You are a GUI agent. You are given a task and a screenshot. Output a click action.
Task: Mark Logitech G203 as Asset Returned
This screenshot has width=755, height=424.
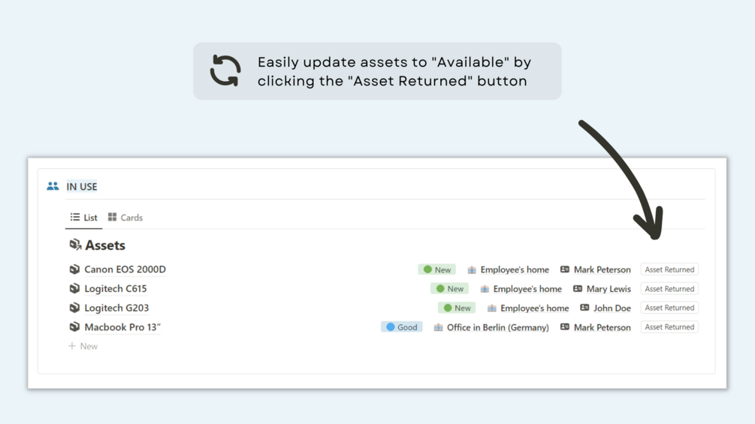click(x=669, y=308)
